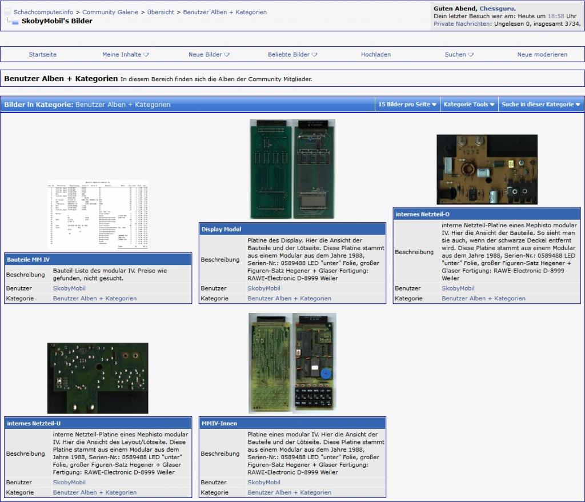The image size is (585, 502).
Task: Expand Suche in dieser Kategorie
Action: [x=540, y=105]
